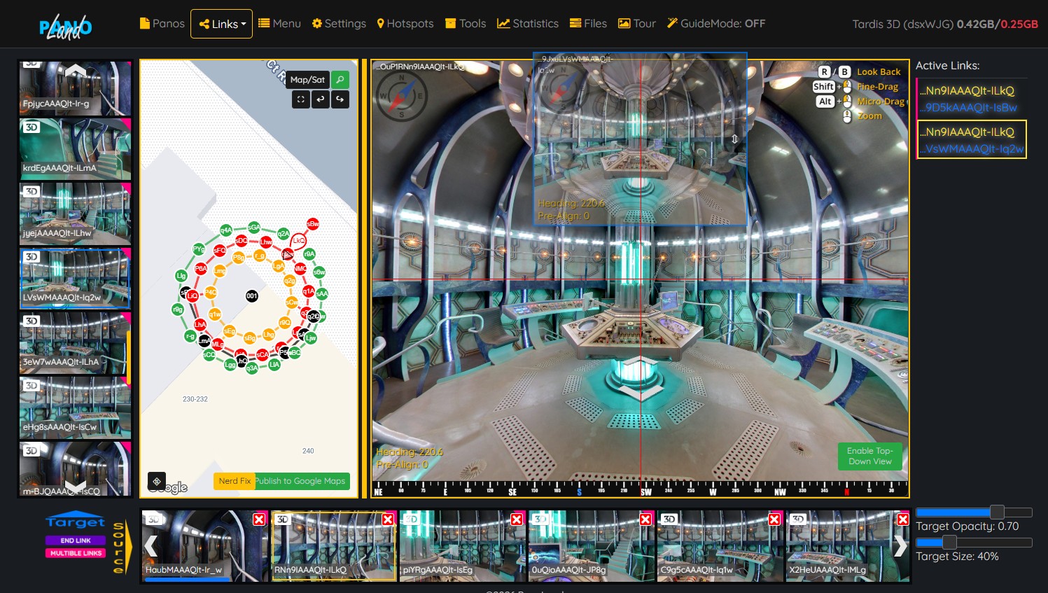Image resolution: width=1048 pixels, height=593 pixels.
Task: Select the green sGA map node
Action: pos(253,227)
